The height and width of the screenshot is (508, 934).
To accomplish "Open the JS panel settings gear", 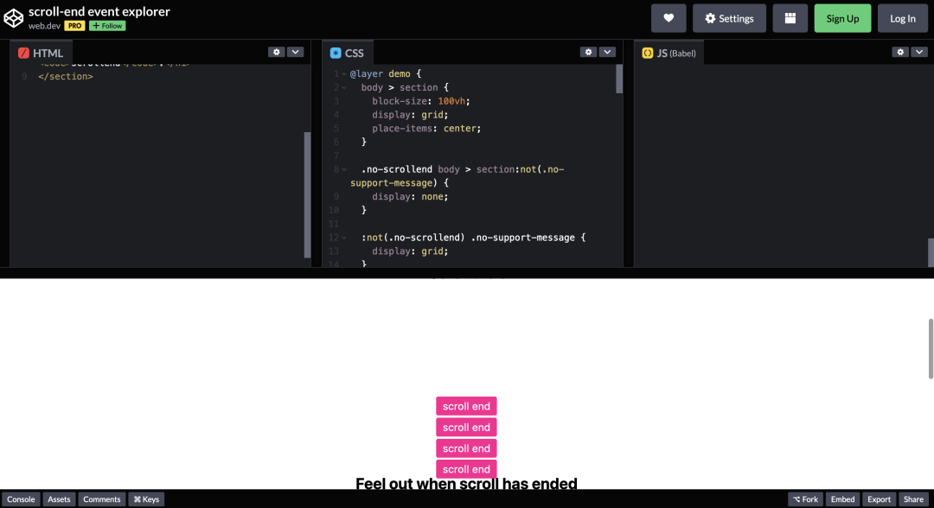I will 899,52.
